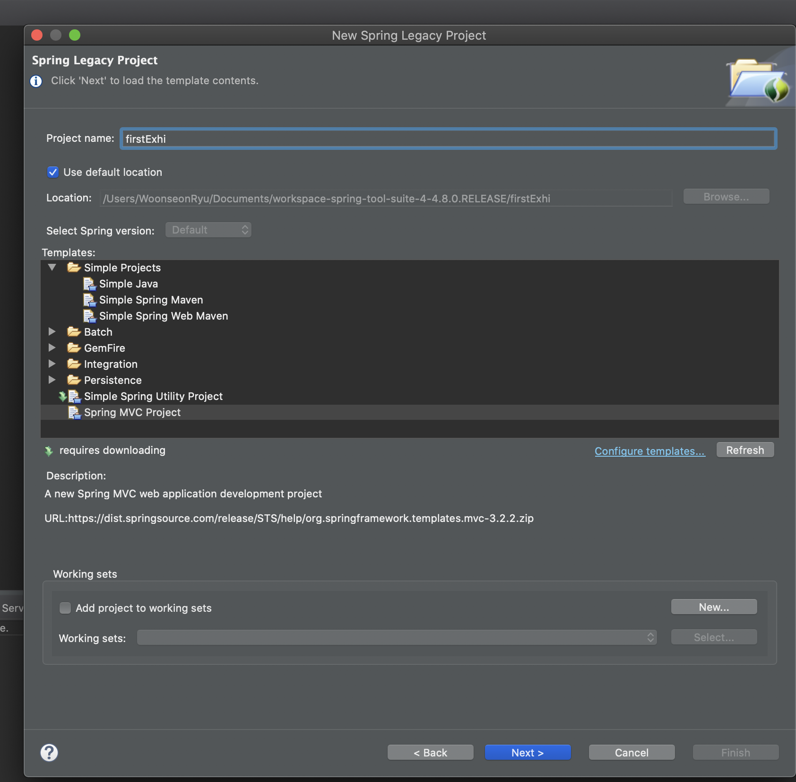Click the New working set button
Screen dimensions: 796x782
[714, 607]
